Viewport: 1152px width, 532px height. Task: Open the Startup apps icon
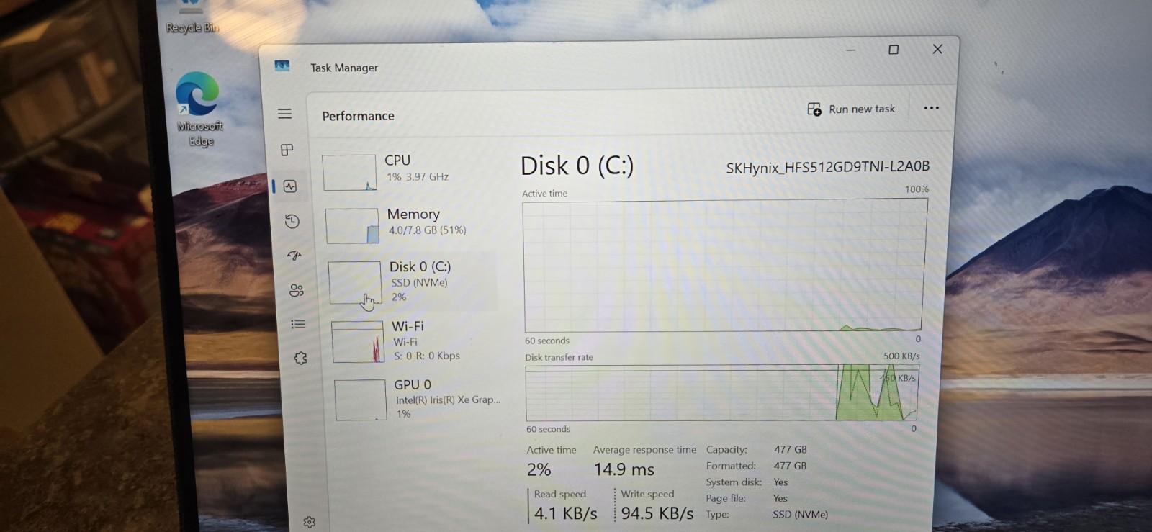point(294,256)
